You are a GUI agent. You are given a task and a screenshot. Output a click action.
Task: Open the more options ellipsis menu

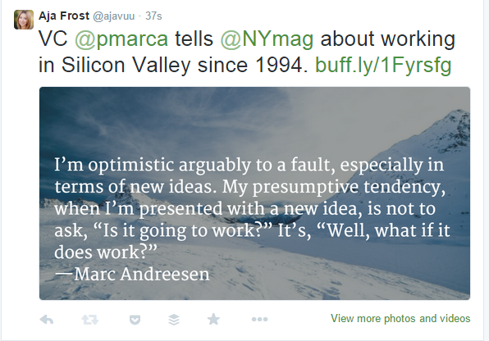point(259,319)
